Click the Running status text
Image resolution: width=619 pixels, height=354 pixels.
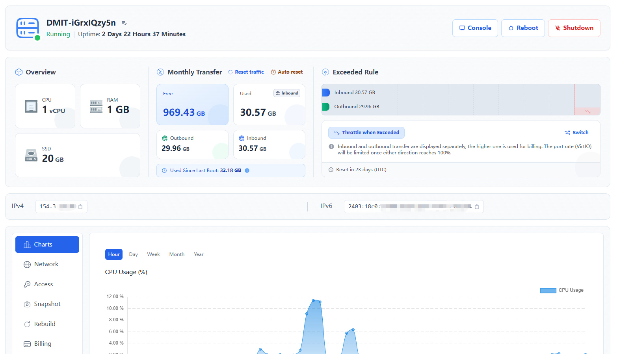pos(58,34)
